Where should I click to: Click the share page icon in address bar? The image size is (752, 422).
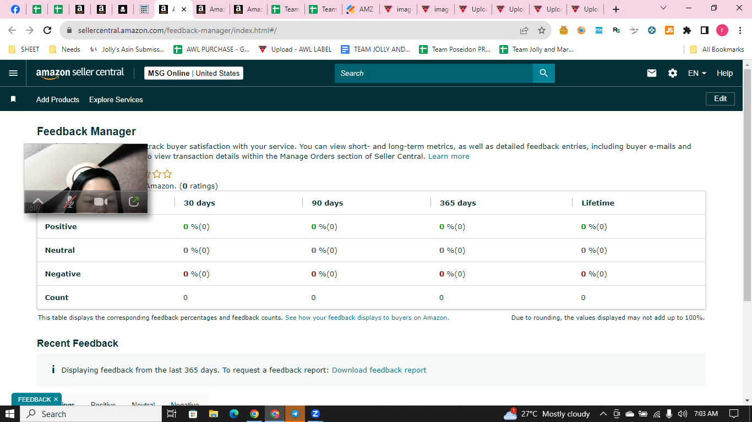coord(524,30)
